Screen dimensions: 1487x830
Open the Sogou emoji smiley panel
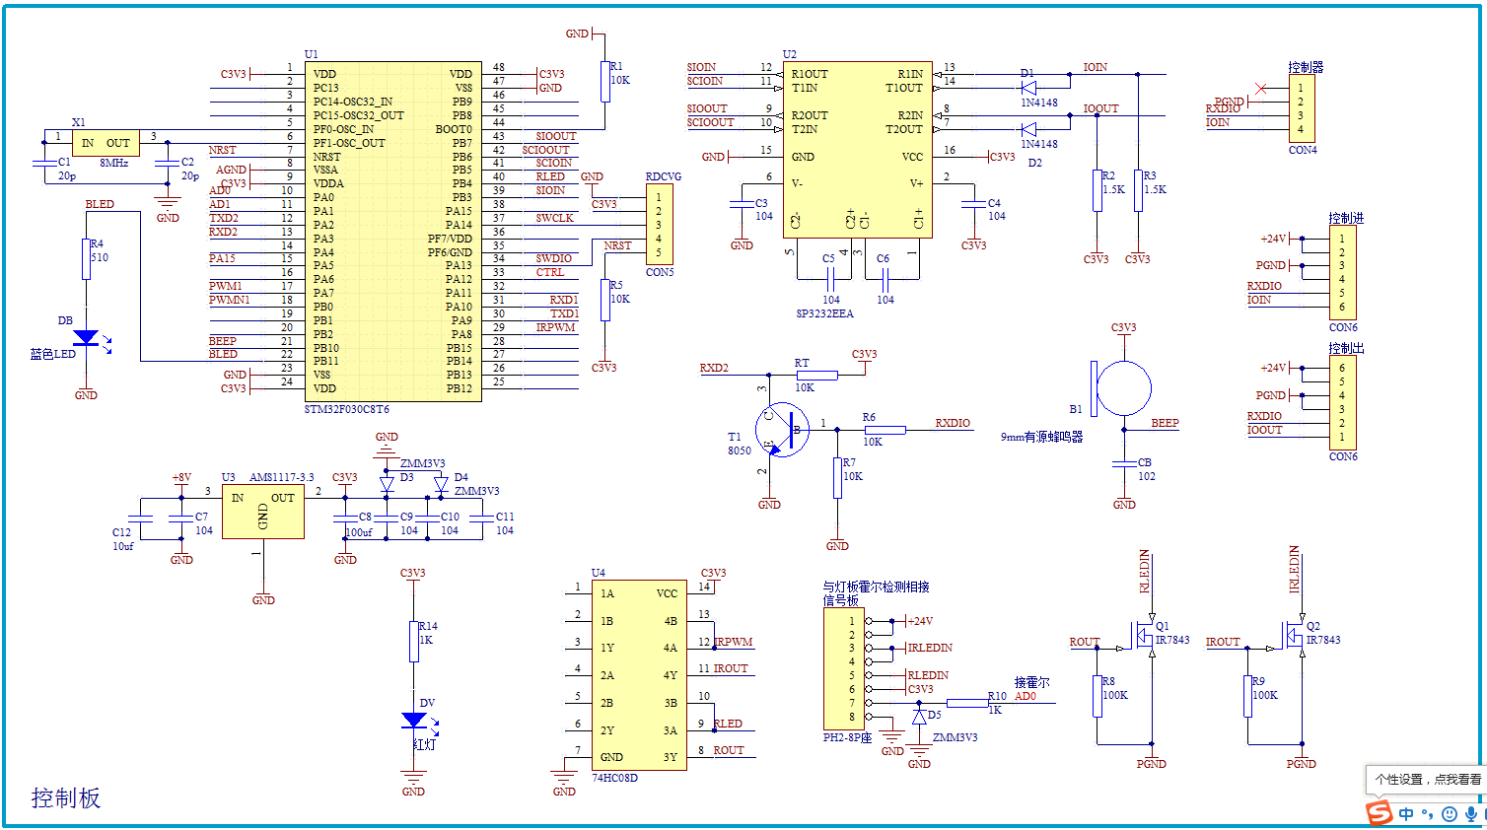click(1449, 814)
